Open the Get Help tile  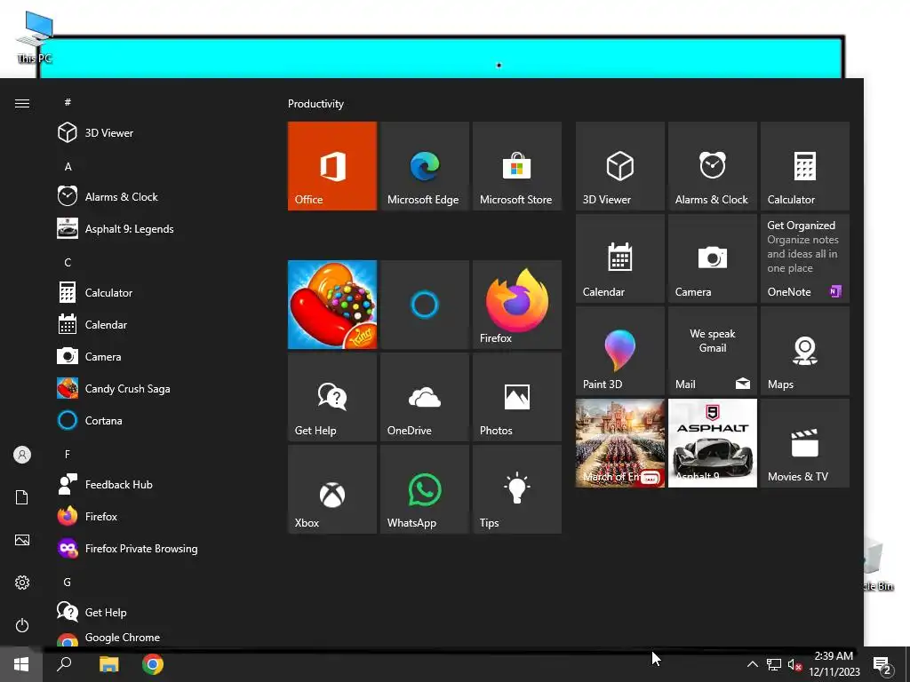[332, 397]
